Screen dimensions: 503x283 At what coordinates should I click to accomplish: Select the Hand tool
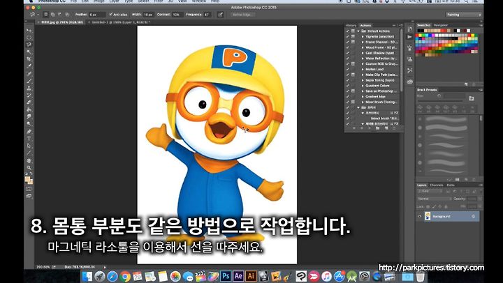[x=29, y=160]
